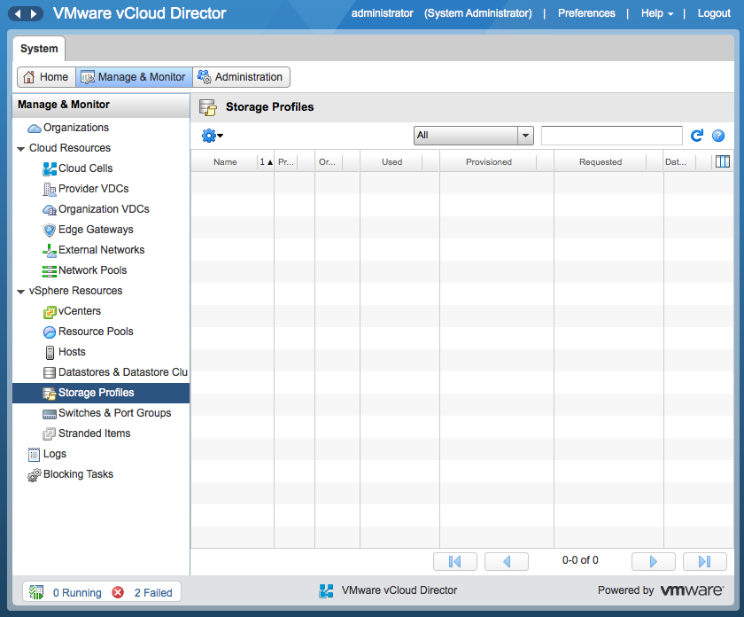Select Organizations in the sidebar
The image size is (744, 617).
tap(76, 128)
